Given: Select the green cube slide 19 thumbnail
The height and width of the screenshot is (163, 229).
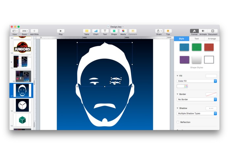Looking at the screenshot, I should point(22,120).
